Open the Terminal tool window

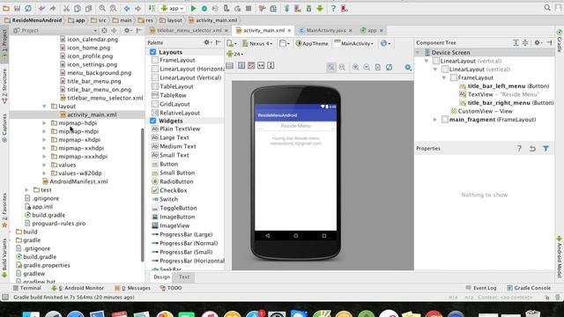(x=27, y=288)
